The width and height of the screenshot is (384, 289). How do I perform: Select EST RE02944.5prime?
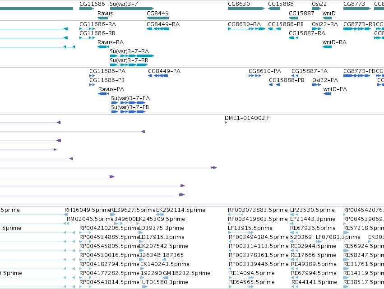(313, 246)
